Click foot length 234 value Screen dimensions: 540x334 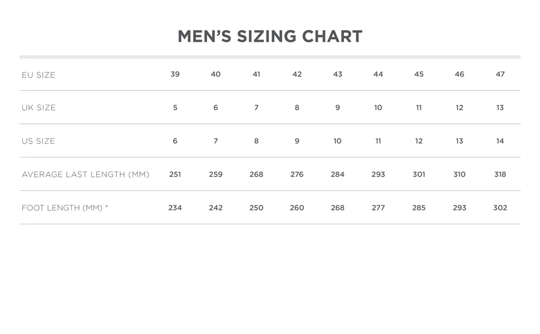[x=175, y=208]
